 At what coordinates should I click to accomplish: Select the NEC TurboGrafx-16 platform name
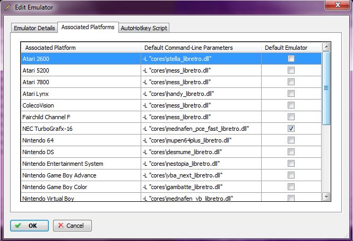[47, 129]
